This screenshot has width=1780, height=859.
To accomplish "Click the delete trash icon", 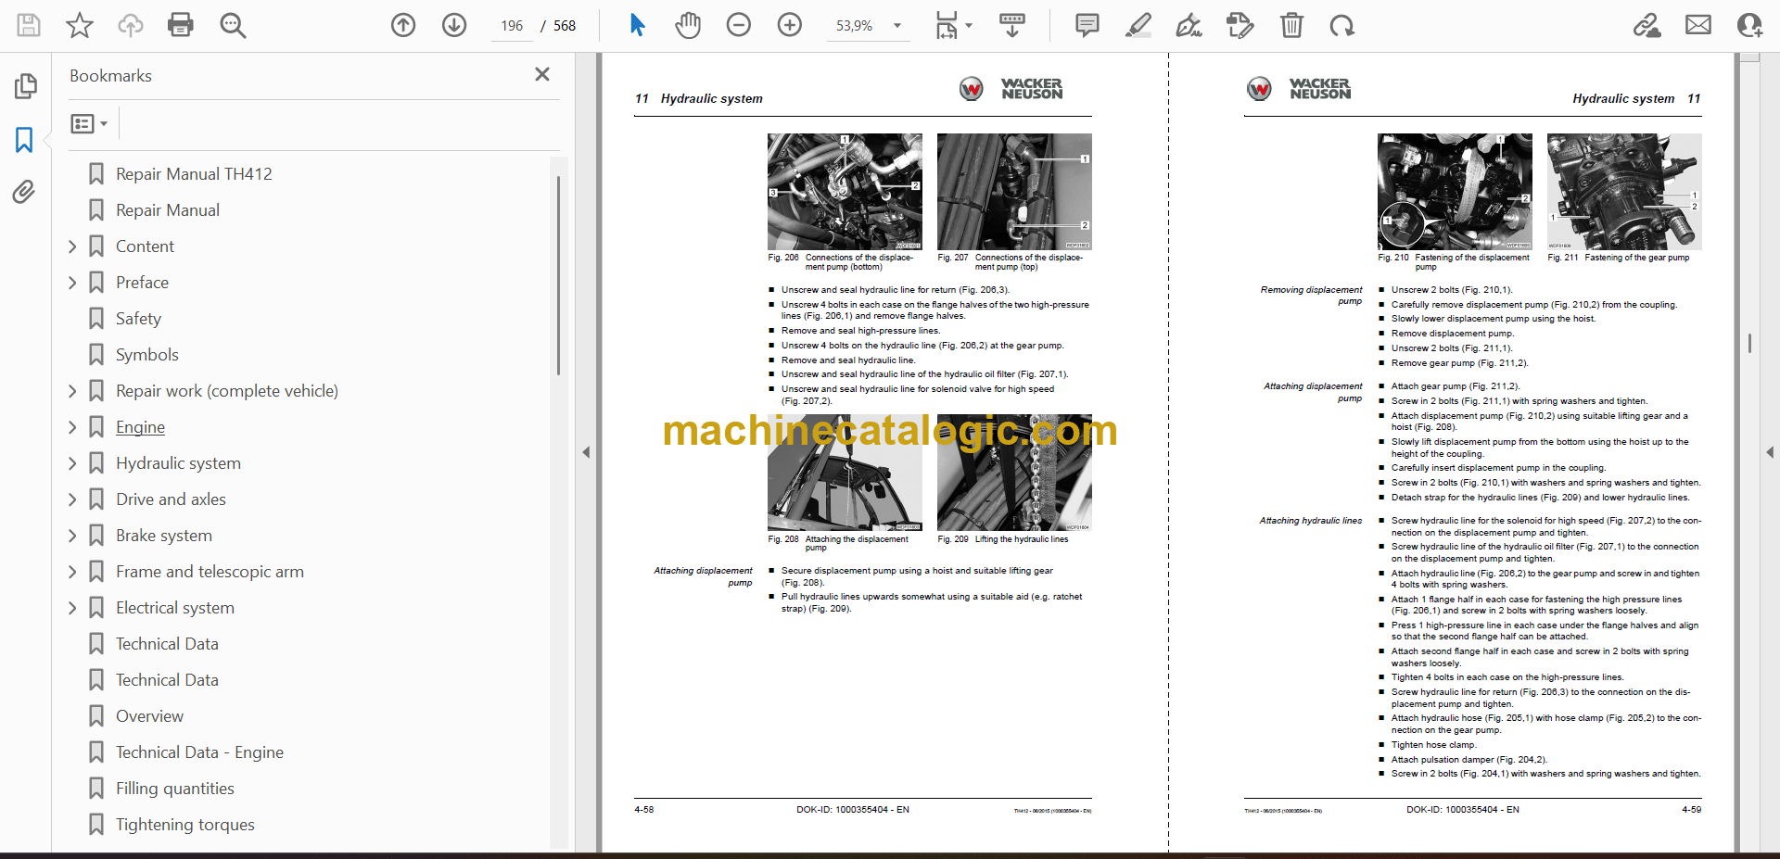I will [x=1291, y=25].
